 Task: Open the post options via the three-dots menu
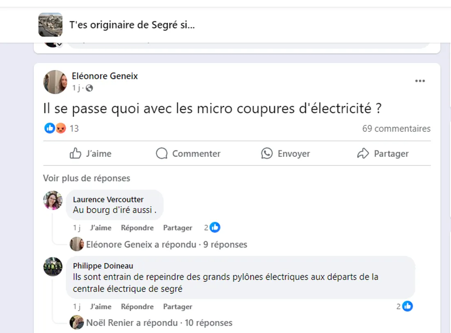420,81
